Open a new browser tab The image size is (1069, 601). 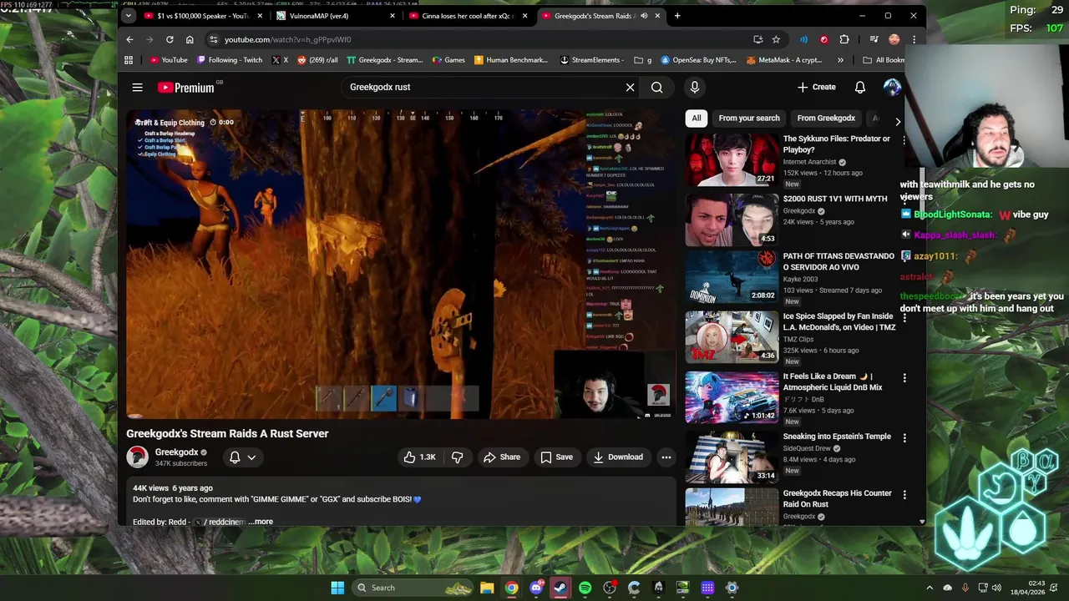[x=677, y=16]
